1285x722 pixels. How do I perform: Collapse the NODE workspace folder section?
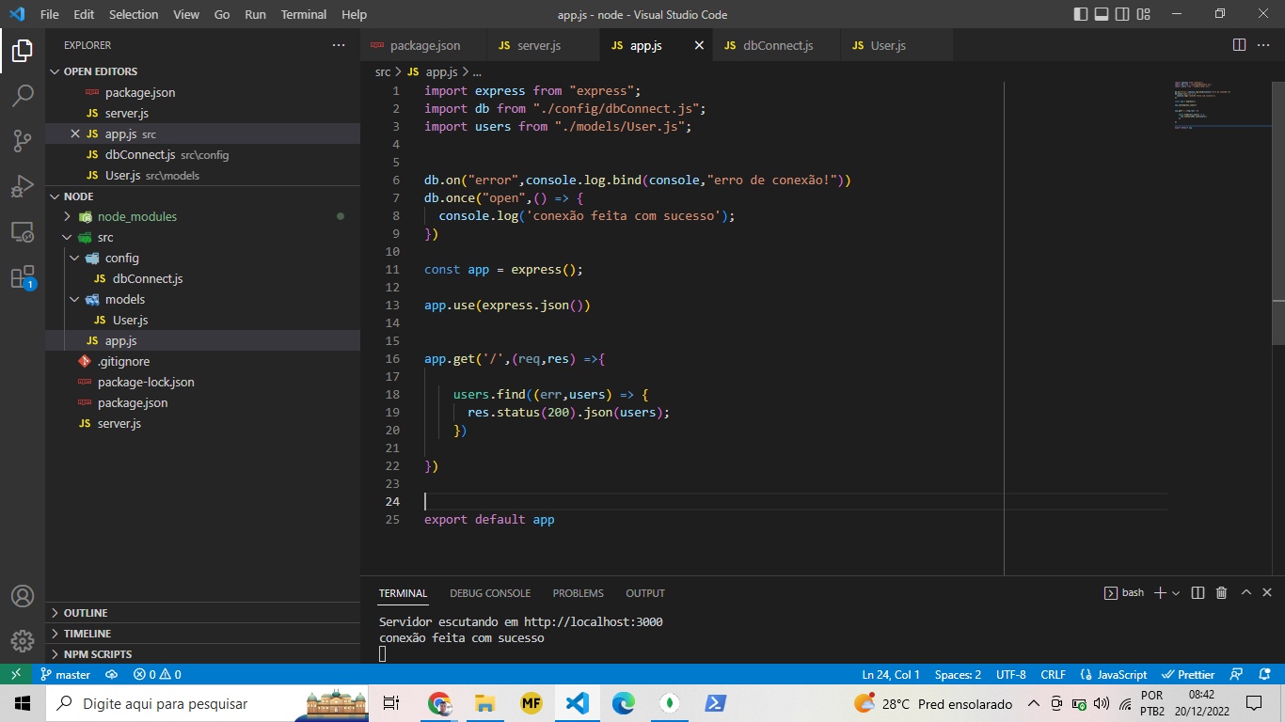click(202, 196)
